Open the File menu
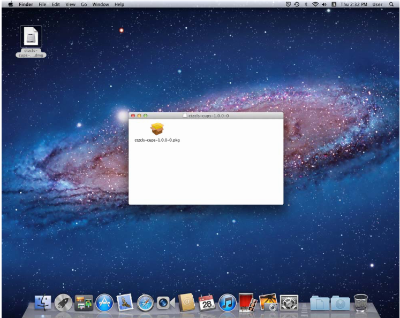400x318 pixels. (42, 4)
